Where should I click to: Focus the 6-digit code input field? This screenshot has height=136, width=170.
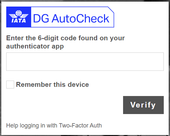click(85, 62)
